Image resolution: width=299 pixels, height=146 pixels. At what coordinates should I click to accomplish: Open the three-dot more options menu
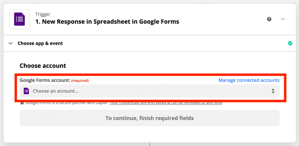[x=283, y=19]
